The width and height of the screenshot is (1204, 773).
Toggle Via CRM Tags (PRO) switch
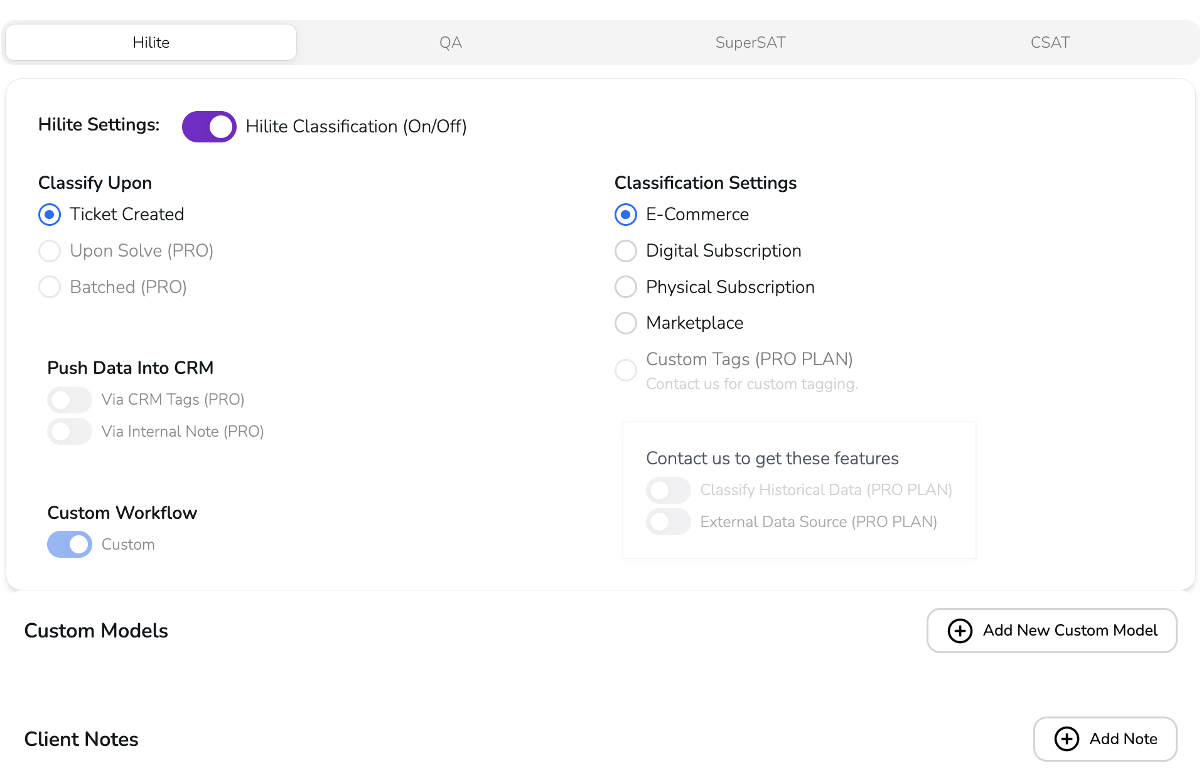[70, 400]
